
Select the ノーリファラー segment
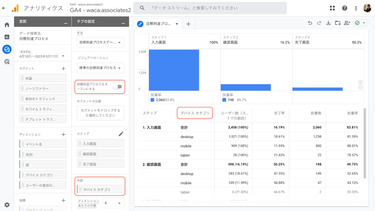pyautogui.click(x=43, y=88)
